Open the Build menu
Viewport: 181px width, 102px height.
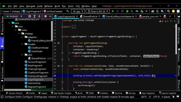point(57,6)
